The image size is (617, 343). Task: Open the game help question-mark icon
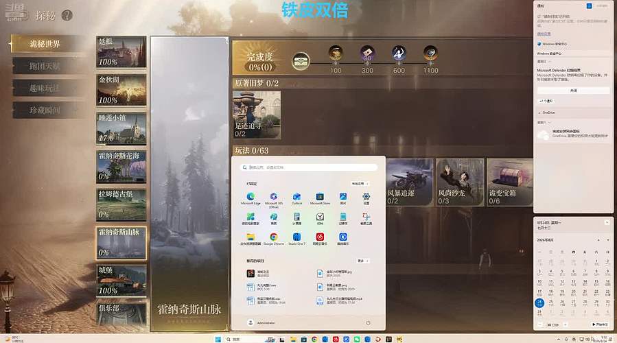coord(67,15)
